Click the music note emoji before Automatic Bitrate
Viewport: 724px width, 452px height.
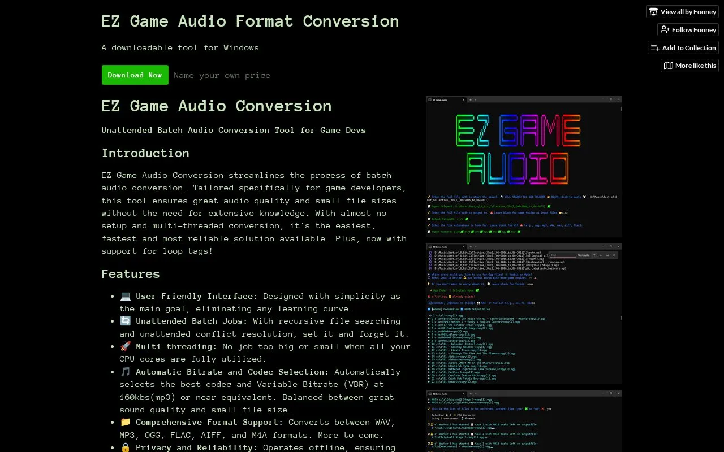126,372
